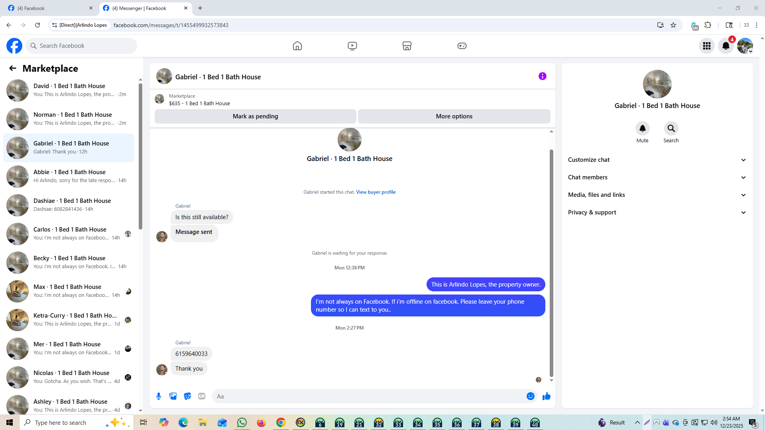Open the emoji picker
765x430 pixels.
(530, 396)
